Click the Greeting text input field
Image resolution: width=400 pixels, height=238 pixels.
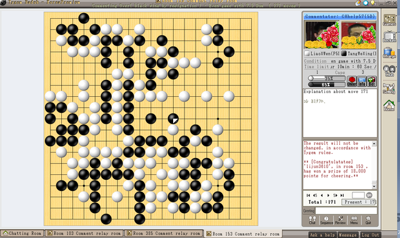[346, 211]
